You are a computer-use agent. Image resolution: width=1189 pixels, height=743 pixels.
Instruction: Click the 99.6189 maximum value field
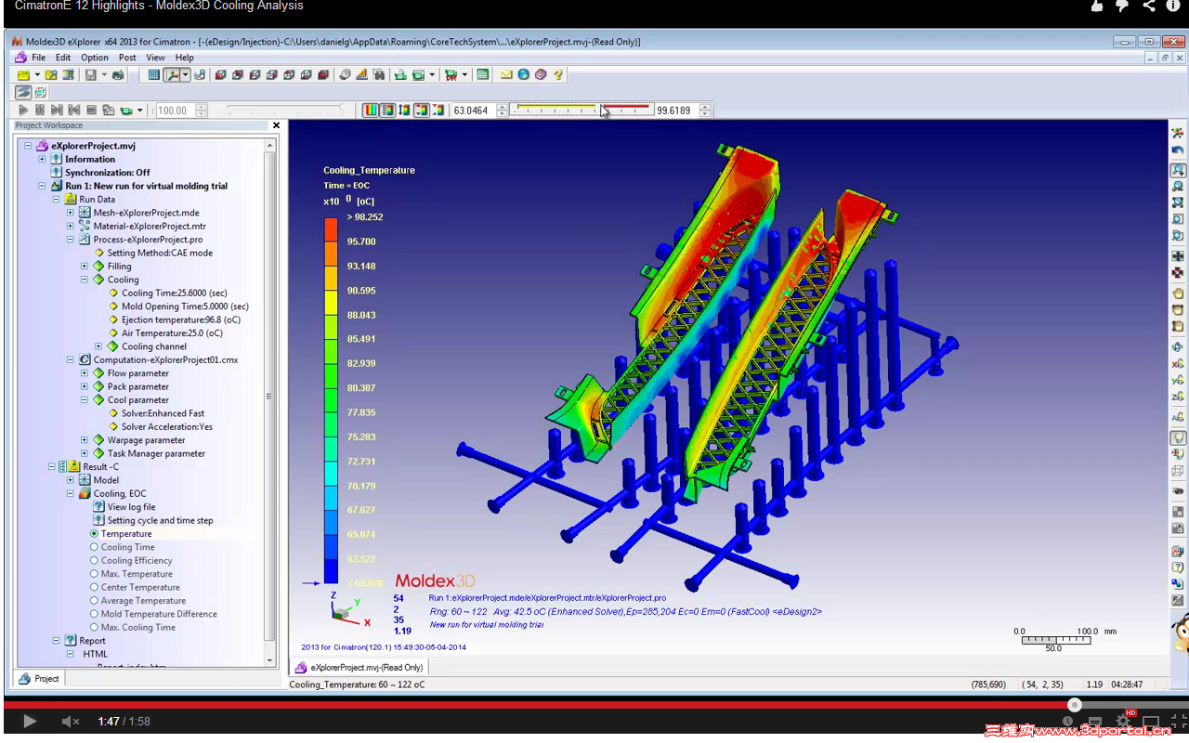(x=677, y=111)
